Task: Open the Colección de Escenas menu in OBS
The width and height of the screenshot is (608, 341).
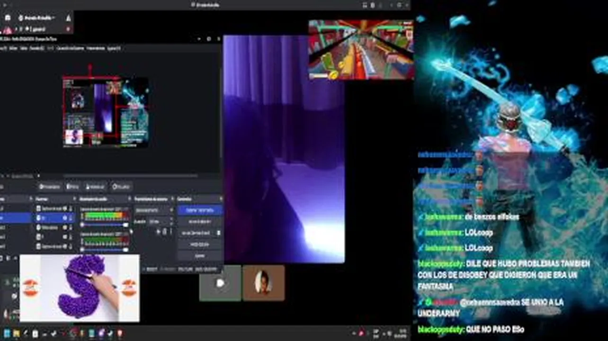Action: point(70,48)
